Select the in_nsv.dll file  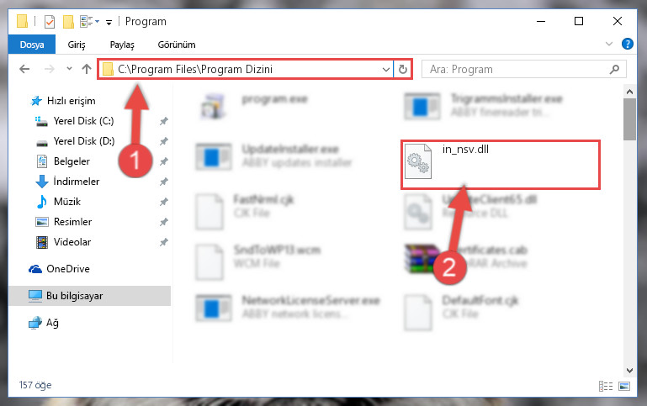pyautogui.click(x=500, y=165)
